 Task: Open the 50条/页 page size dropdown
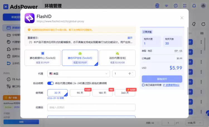coord(194,123)
